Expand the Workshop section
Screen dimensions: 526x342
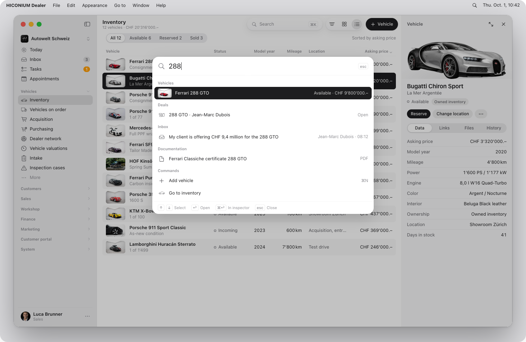(55, 209)
